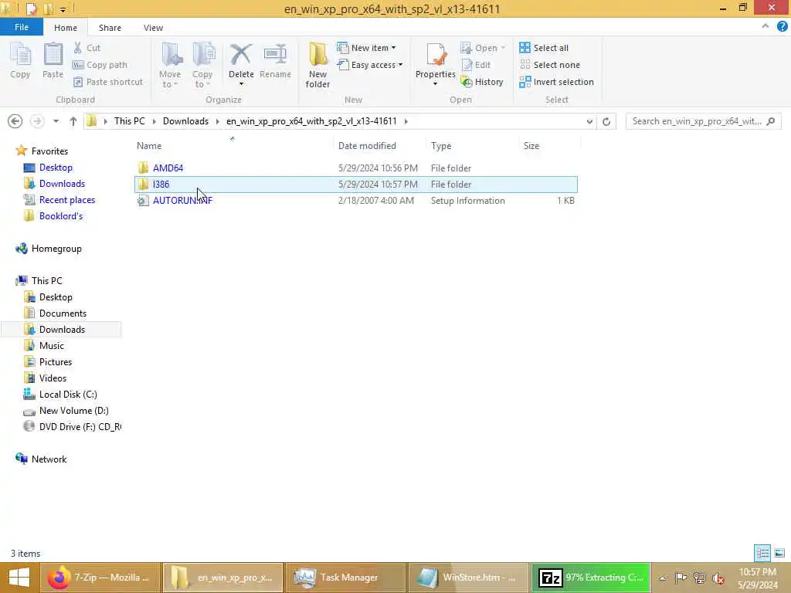
Task: Switch to Details view layout
Action: [x=762, y=553]
